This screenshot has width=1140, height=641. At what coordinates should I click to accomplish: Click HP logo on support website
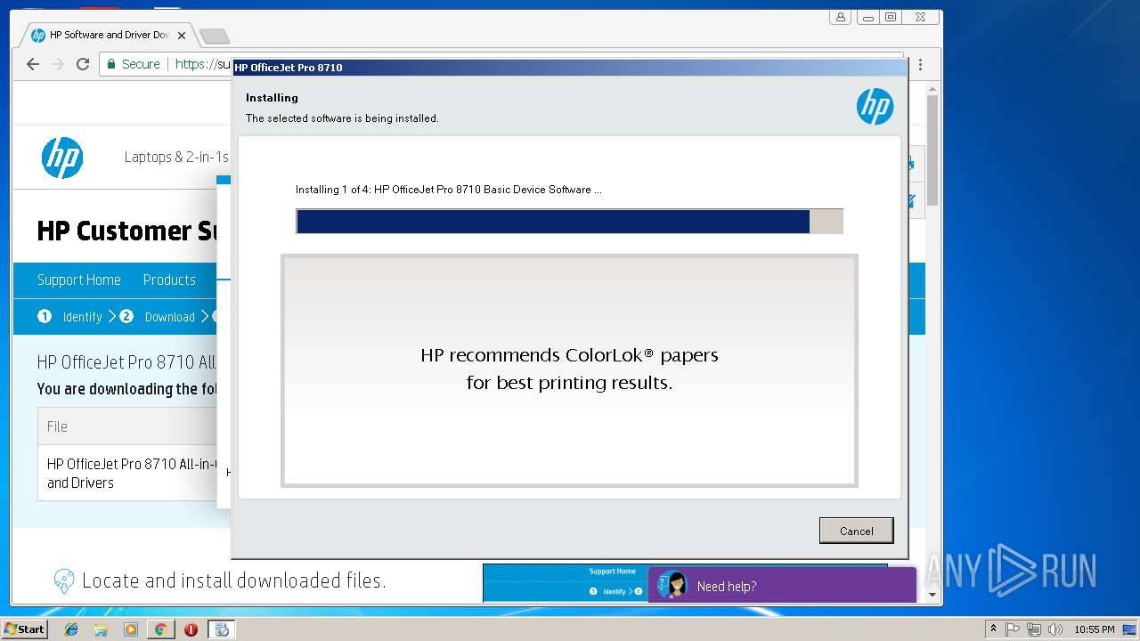coord(62,158)
